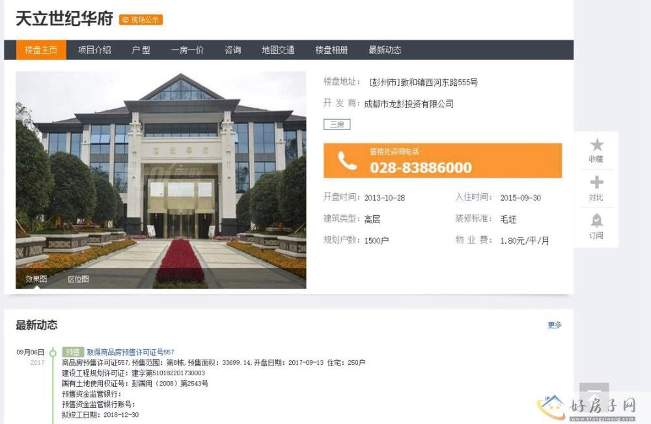651x424 pixels.
Task: Click the timeline circle marker for 09月06日
Action: pyautogui.click(x=53, y=353)
